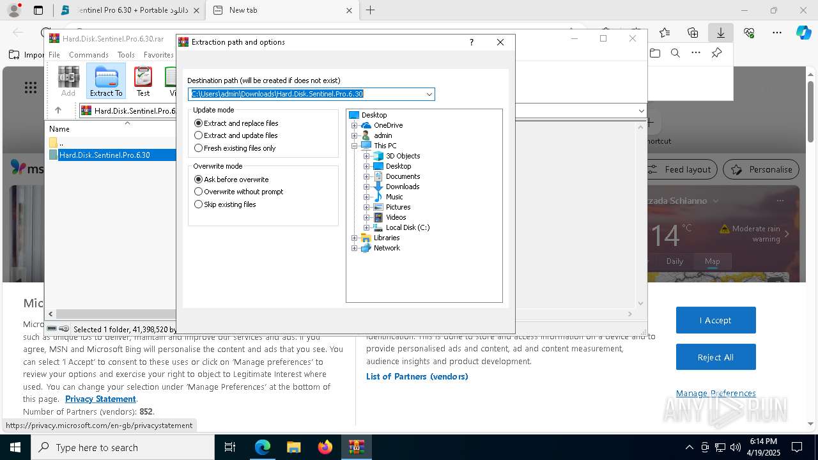The width and height of the screenshot is (818, 460).
Task: Expand the OneDrive tree node
Action: (x=355, y=125)
